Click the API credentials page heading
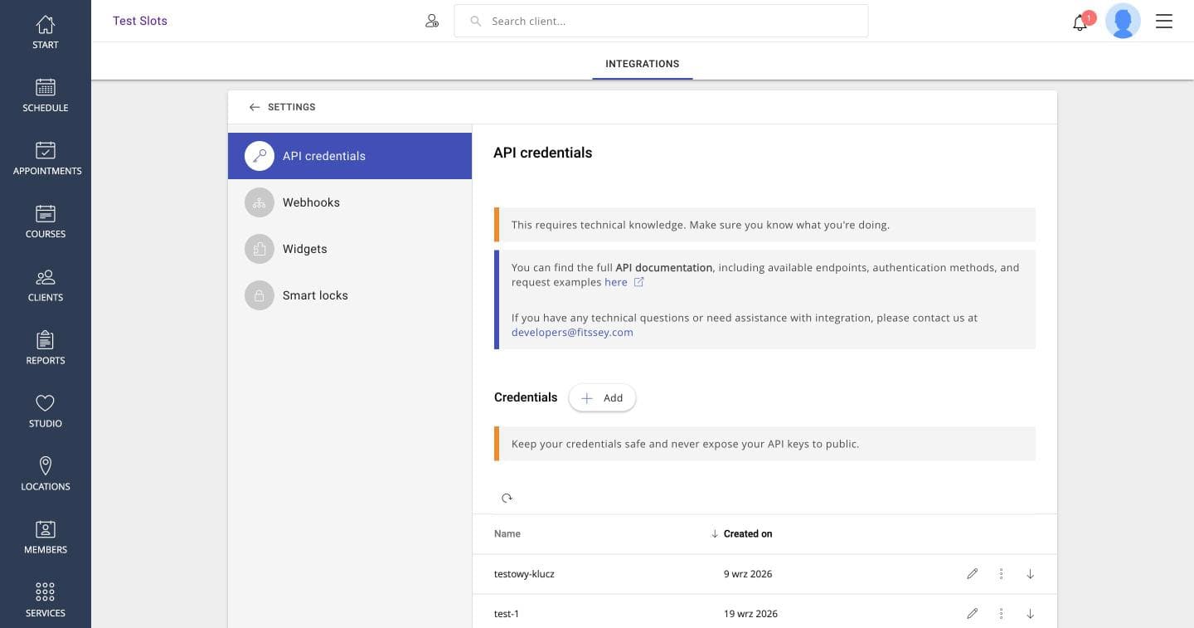Image resolution: width=1194 pixels, height=628 pixels. [x=543, y=153]
